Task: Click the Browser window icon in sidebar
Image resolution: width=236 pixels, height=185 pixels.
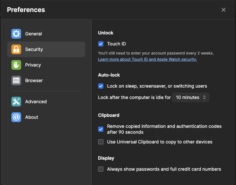Action: point(16,80)
